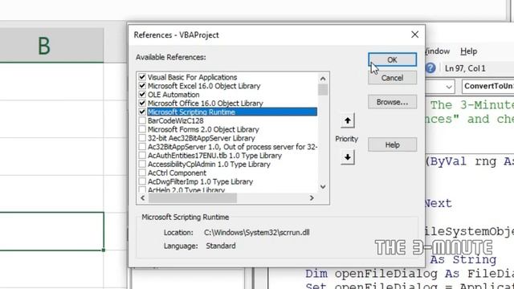Expand the object dropdown arrow in code window
Screen dimensions: 514x289
pos(449,87)
